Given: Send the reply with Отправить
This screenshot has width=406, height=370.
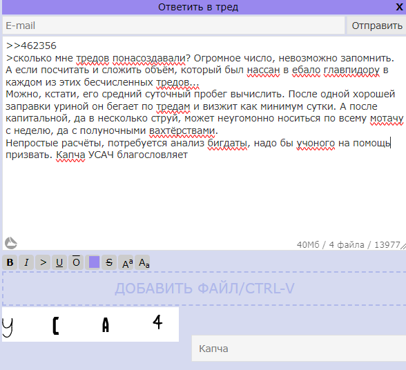Looking at the screenshot, I should (377, 26).
